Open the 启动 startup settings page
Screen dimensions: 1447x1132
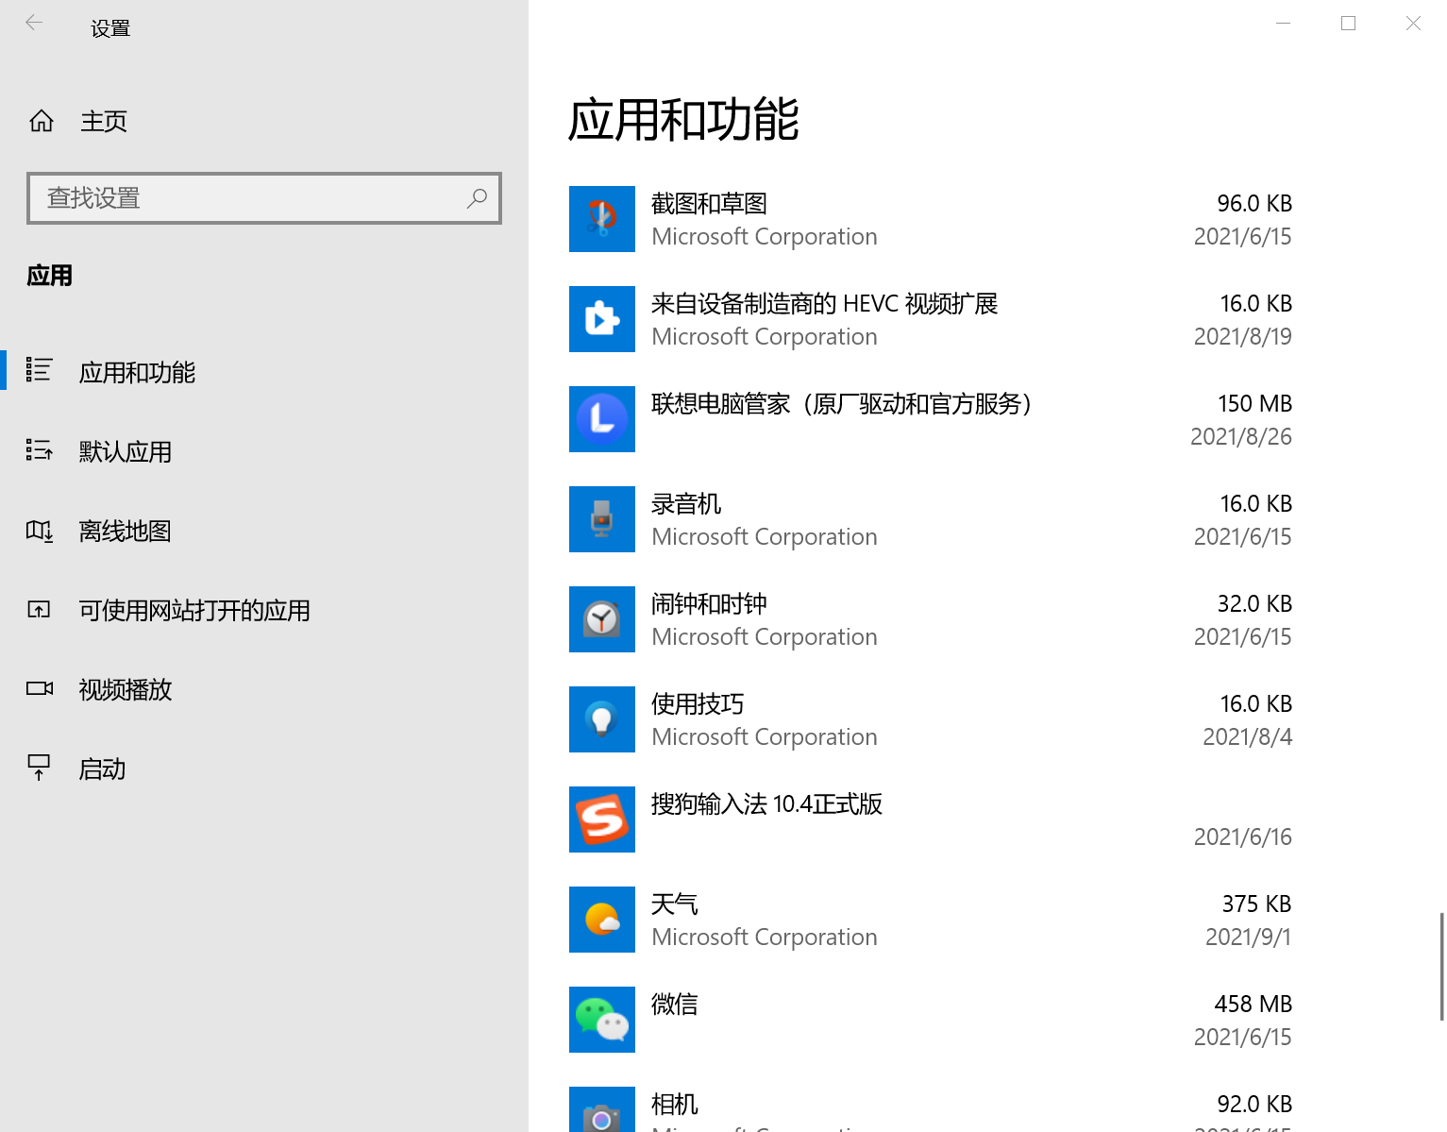click(x=102, y=769)
